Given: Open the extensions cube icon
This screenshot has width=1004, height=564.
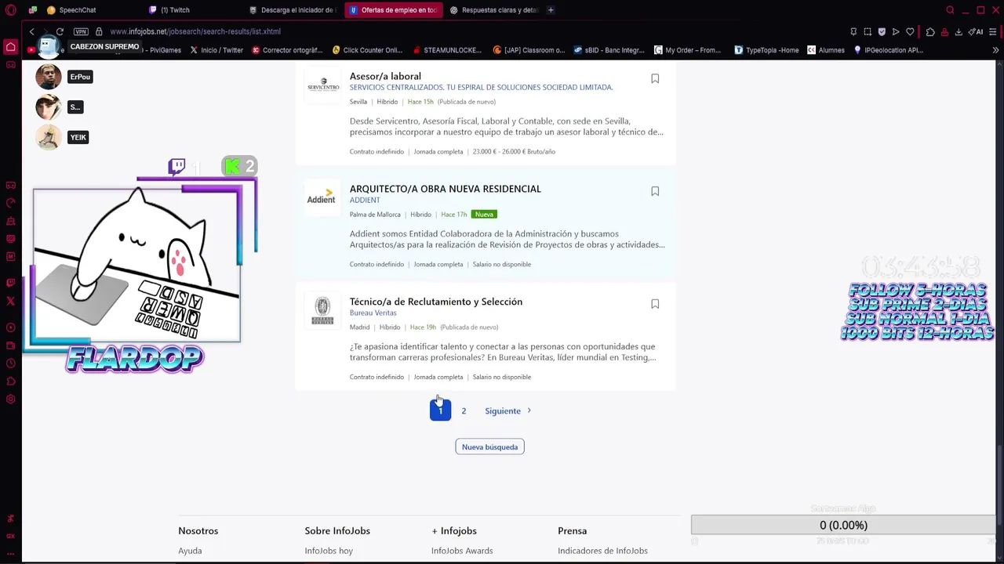Looking at the screenshot, I should (x=930, y=31).
